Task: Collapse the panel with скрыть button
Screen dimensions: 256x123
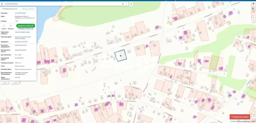Action: pos(5,83)
